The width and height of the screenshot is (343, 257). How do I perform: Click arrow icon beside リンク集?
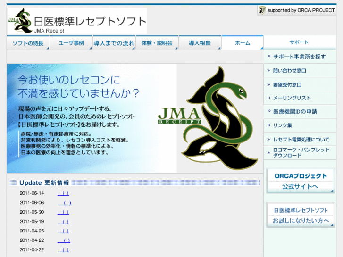(269, 125)
